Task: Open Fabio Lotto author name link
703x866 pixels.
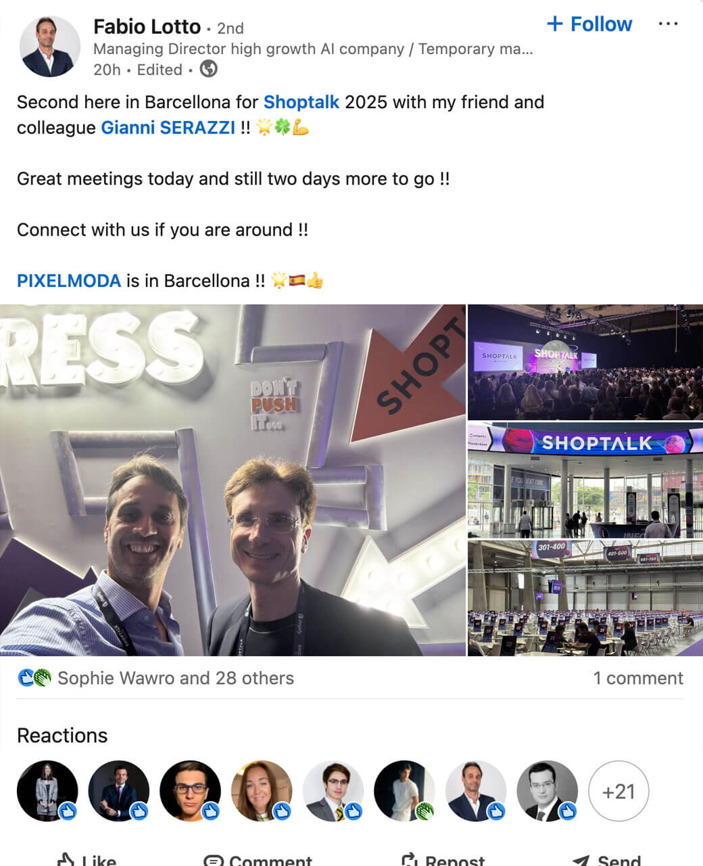Action: tap(147, 26)
